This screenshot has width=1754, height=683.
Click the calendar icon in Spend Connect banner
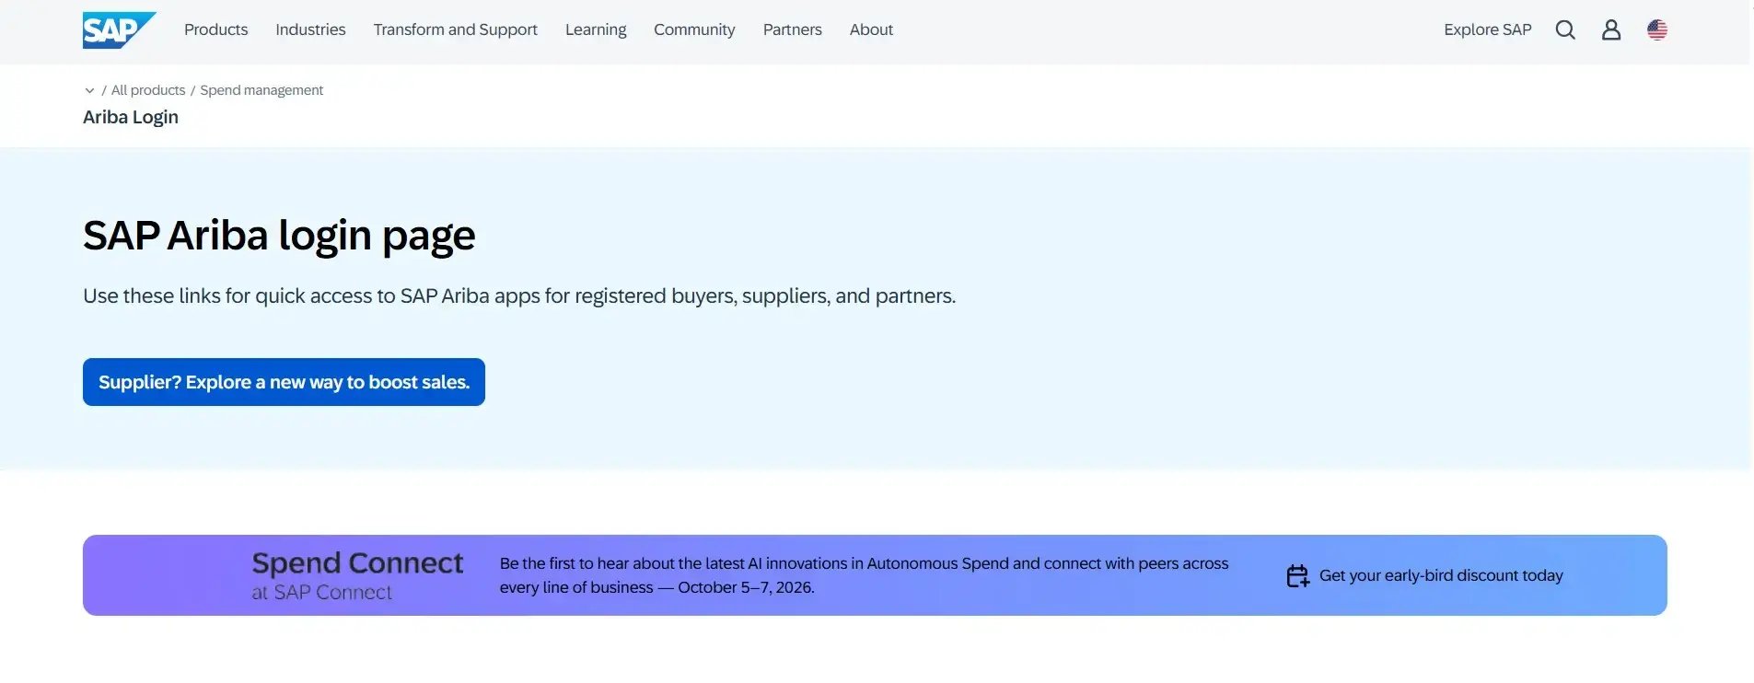pyautogui.click(x=1297, y=576)
